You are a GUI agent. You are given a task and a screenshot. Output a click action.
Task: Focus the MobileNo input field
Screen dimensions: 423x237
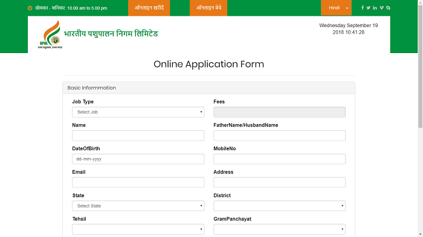pyautogui.click(x=279, y=159)
